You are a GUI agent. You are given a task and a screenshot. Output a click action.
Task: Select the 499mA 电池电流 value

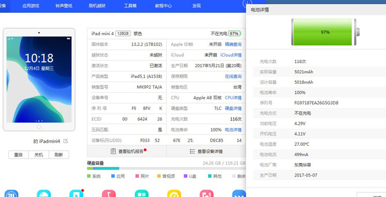point(301,154)
